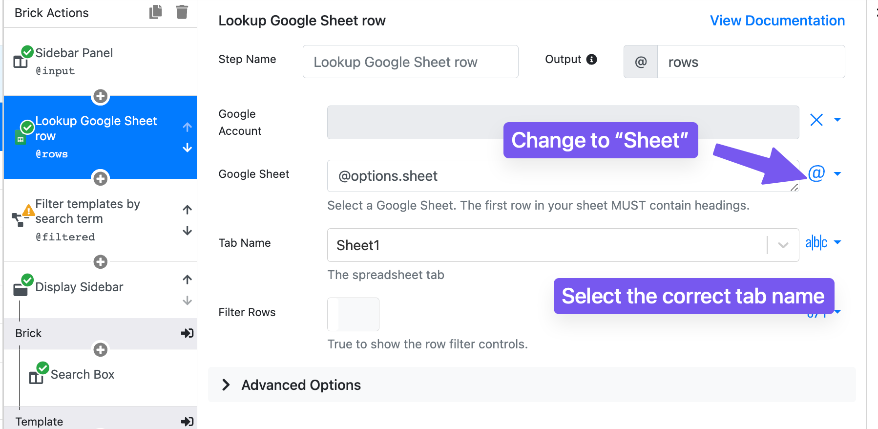This screenshot has width=878, height=429.
Task: Open the View Documentation link
Action: pyautogui.click(x=777, y=21)
